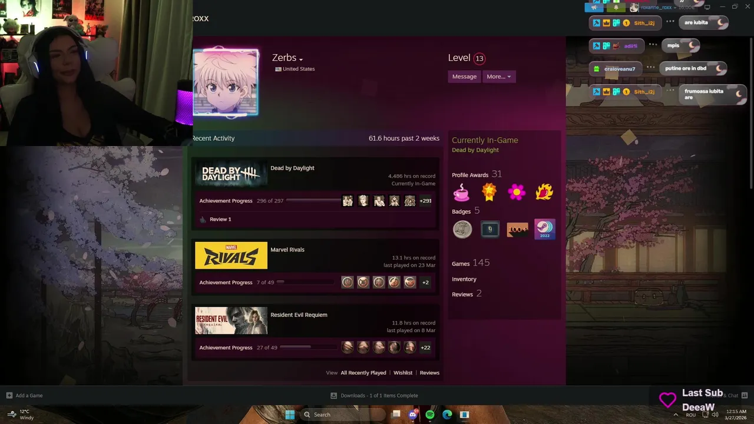Click the Windows Start button
754x424 pixels.
[290, 415]
